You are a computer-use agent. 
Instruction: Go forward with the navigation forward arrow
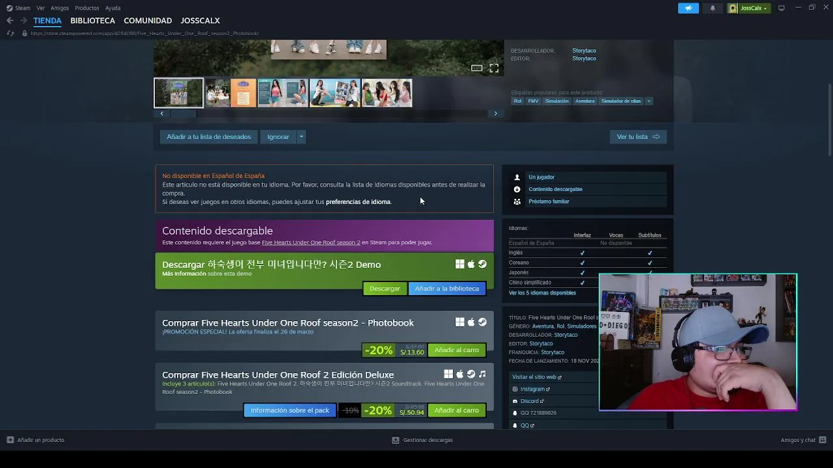click(x=23, y=21)
